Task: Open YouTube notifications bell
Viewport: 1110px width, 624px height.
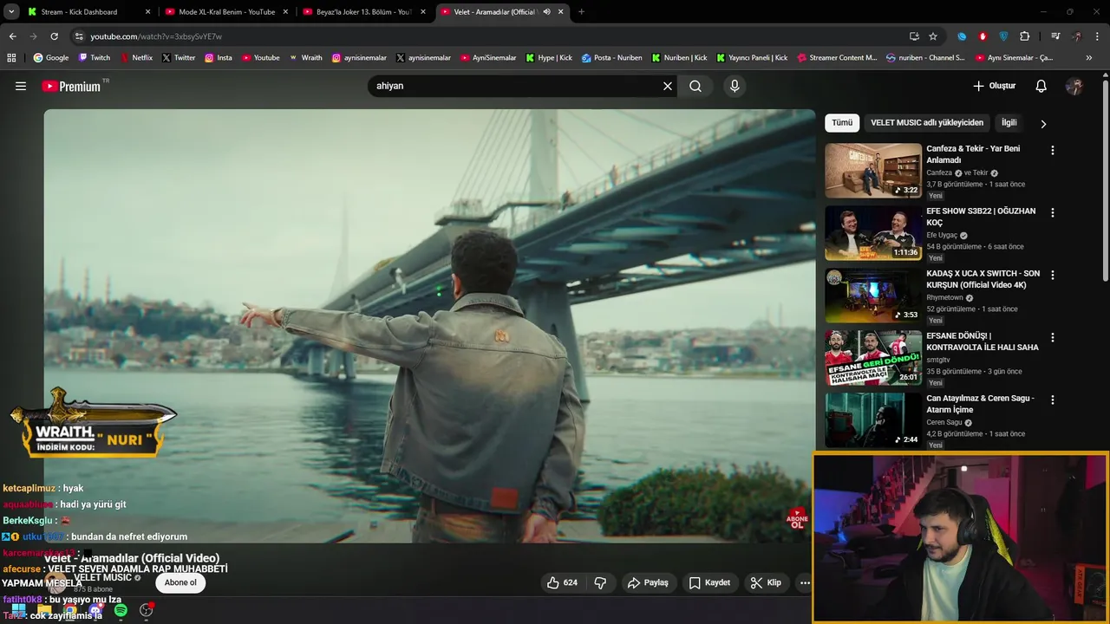Action: point(1041,86)
